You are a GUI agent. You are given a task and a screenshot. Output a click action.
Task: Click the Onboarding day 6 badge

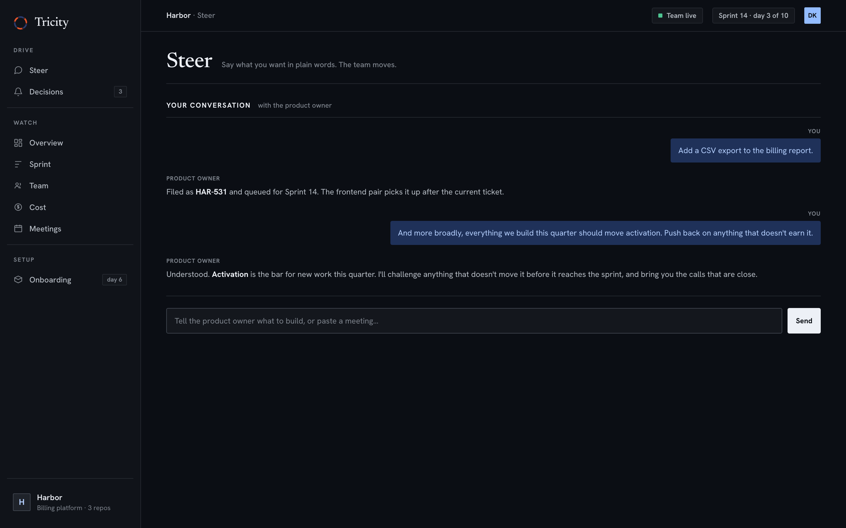click(x=114, y=280)
